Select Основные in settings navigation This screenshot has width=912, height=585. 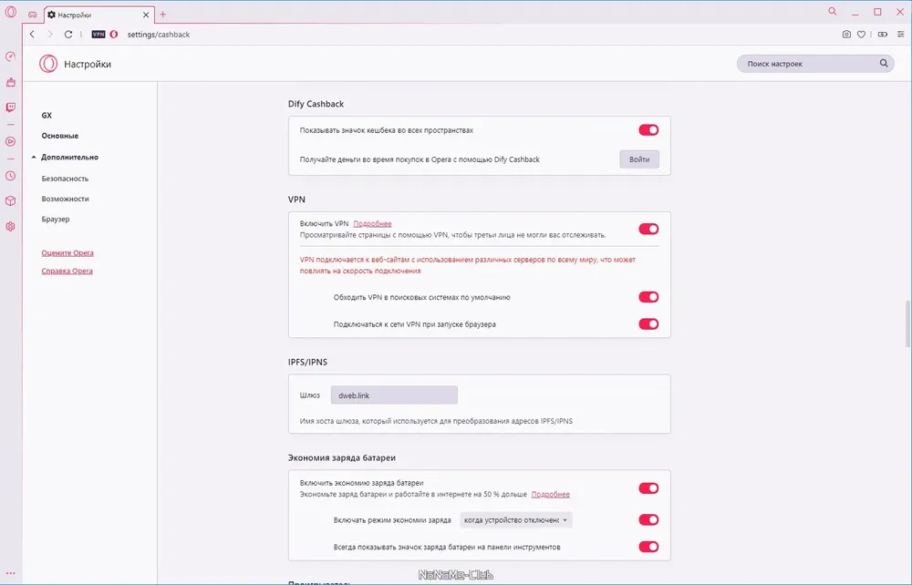coord(60,136)
